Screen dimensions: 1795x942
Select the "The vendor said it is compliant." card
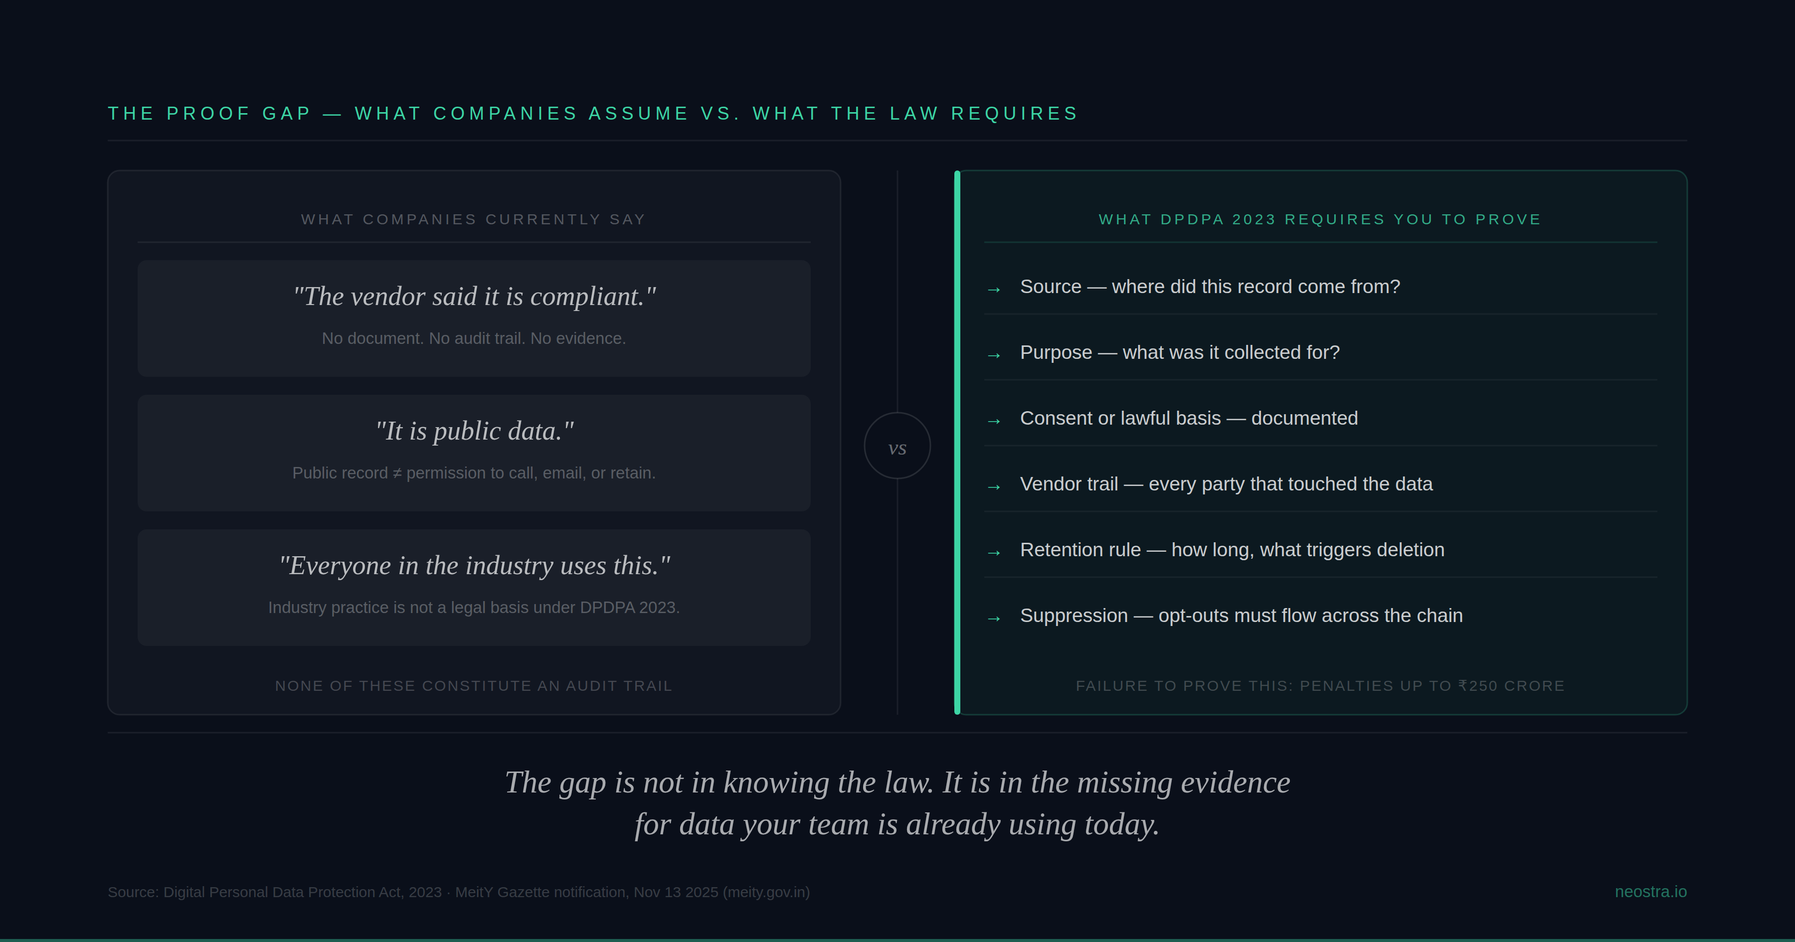pyautogui.click(x=474, y=318)
